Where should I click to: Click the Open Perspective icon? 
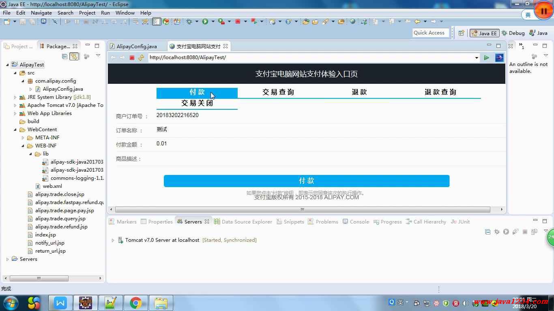[x=461, y=33]
